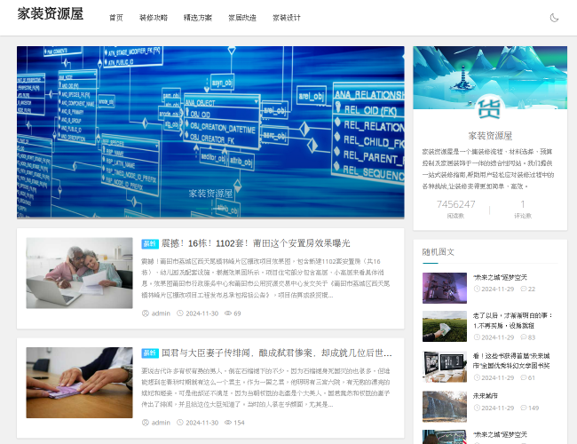The image size is (577, 444).
Task: Open the 首页 nav item
Action: pos(116,18)
